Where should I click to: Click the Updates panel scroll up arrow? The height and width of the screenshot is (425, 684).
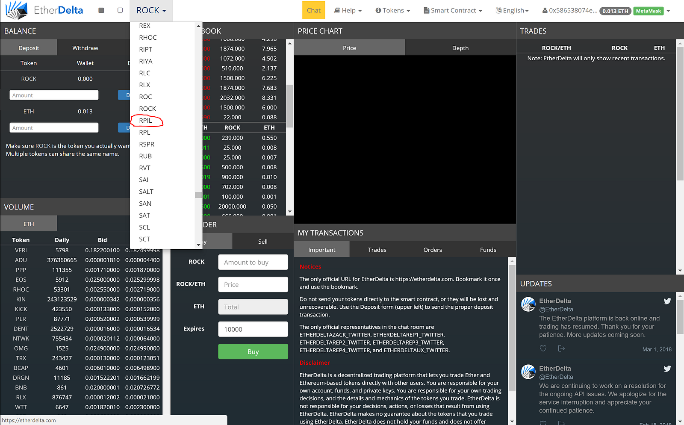pos(680,296)
